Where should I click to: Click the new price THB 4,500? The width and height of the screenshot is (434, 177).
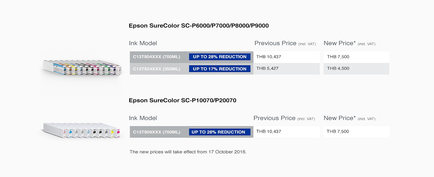click(x=338, y=68)
